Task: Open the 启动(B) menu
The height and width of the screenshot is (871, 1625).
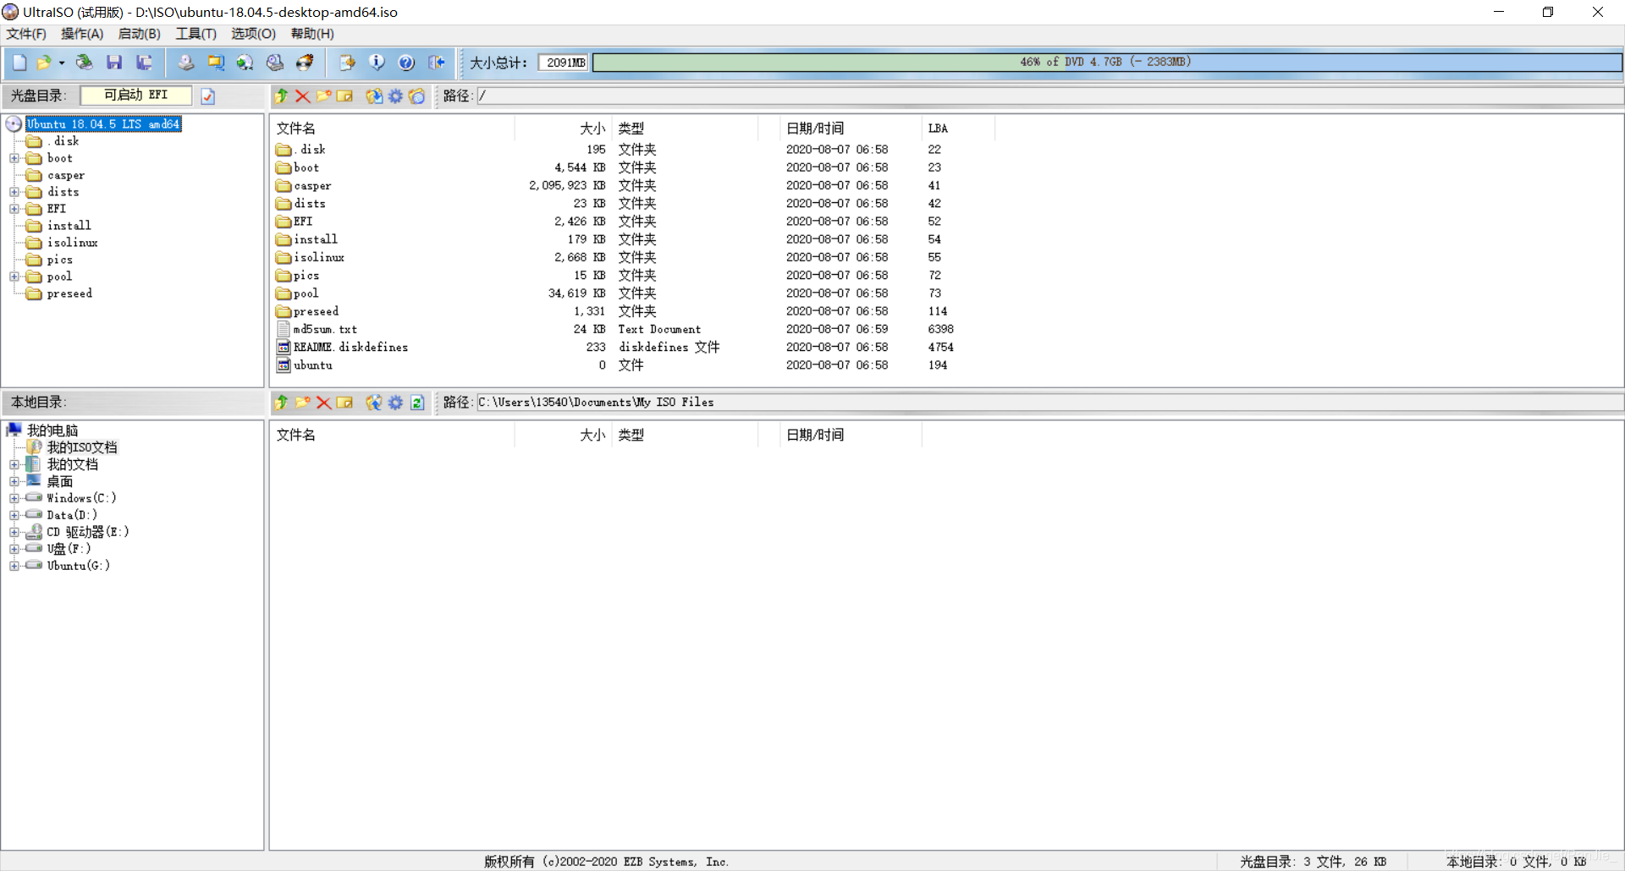Action: pos(139,34)
